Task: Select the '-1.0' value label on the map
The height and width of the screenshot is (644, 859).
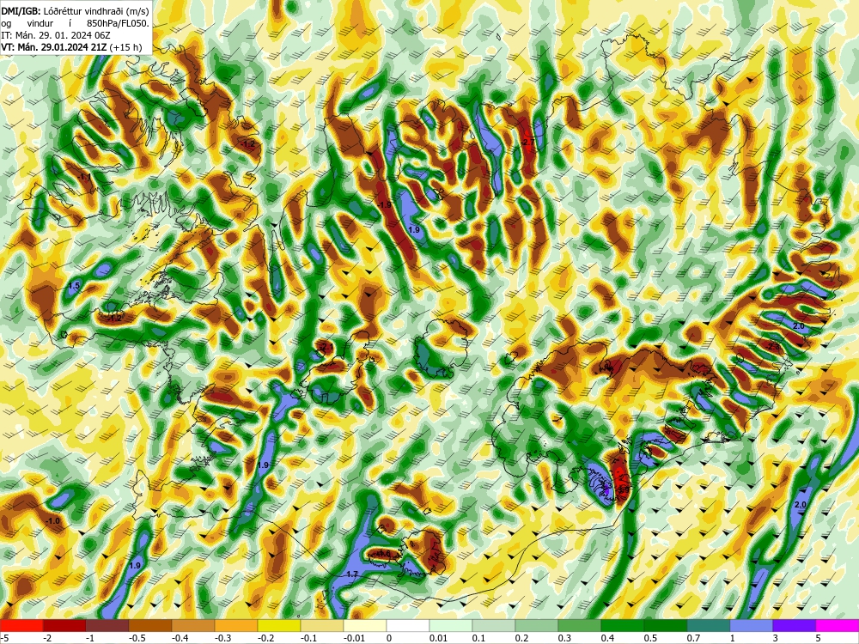Action: click(52, 521)
